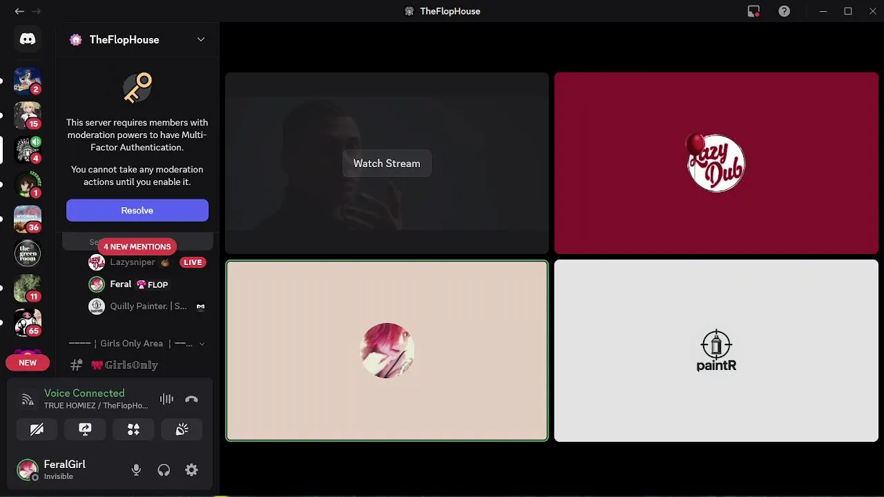Open the green room server

point(28,253)
